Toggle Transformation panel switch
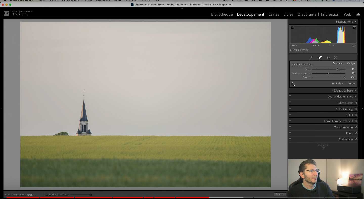 (290, 126)
